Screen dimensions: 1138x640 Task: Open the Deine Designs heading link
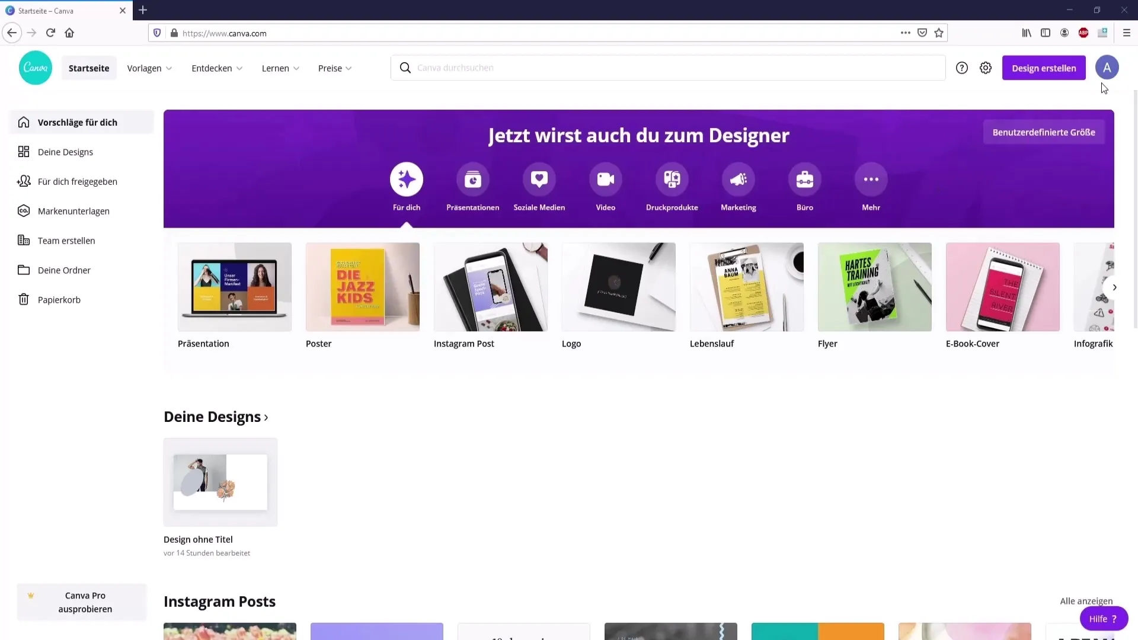coord(216,417)
